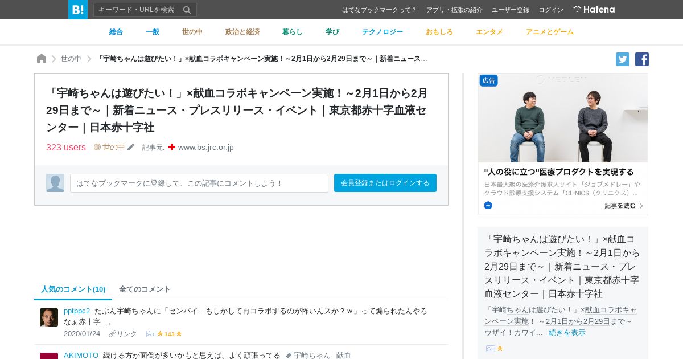Select the アニメとゲーム category tab
Screen dimensions: 683x359
point(550,32)
